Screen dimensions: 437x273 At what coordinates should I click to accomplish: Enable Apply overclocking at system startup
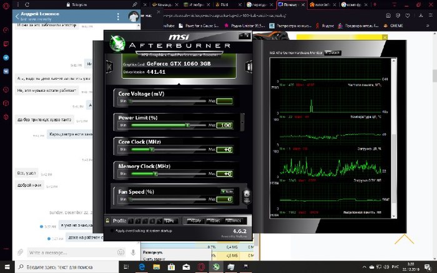(110, 231)
